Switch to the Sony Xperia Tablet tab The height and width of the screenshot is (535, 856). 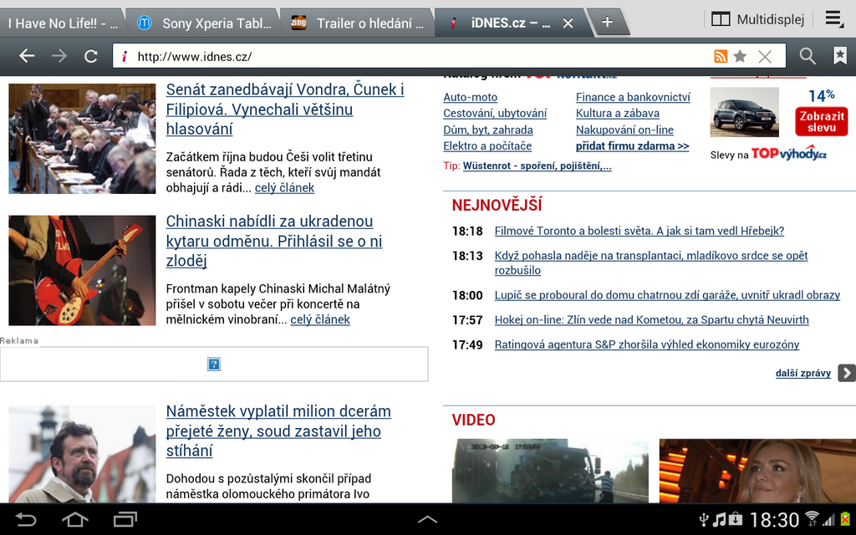209,18
